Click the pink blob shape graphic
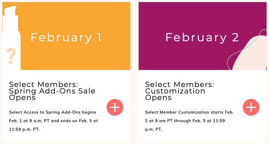This screenshot has height=144, width=269. click(251, 53)
